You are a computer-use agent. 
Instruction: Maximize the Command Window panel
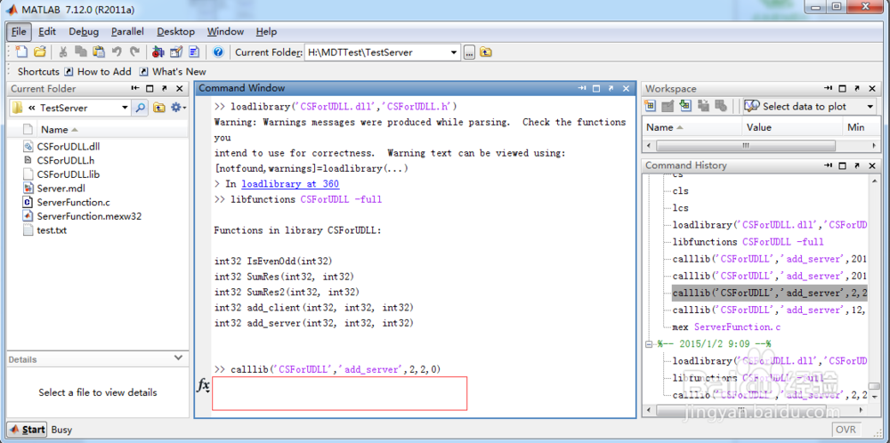[596, 88]
